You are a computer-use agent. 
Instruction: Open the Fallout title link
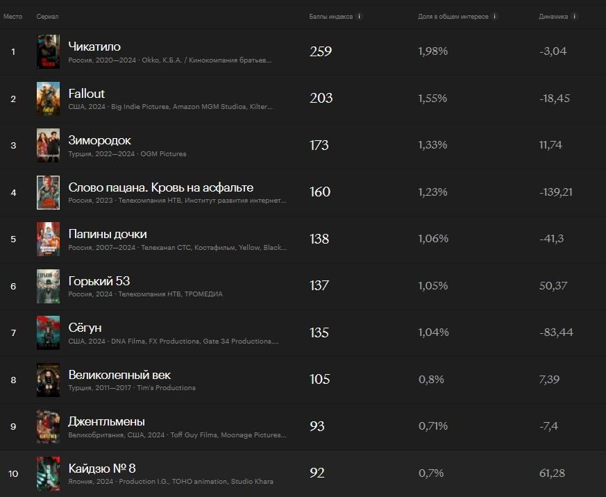[x=87, y=94]
